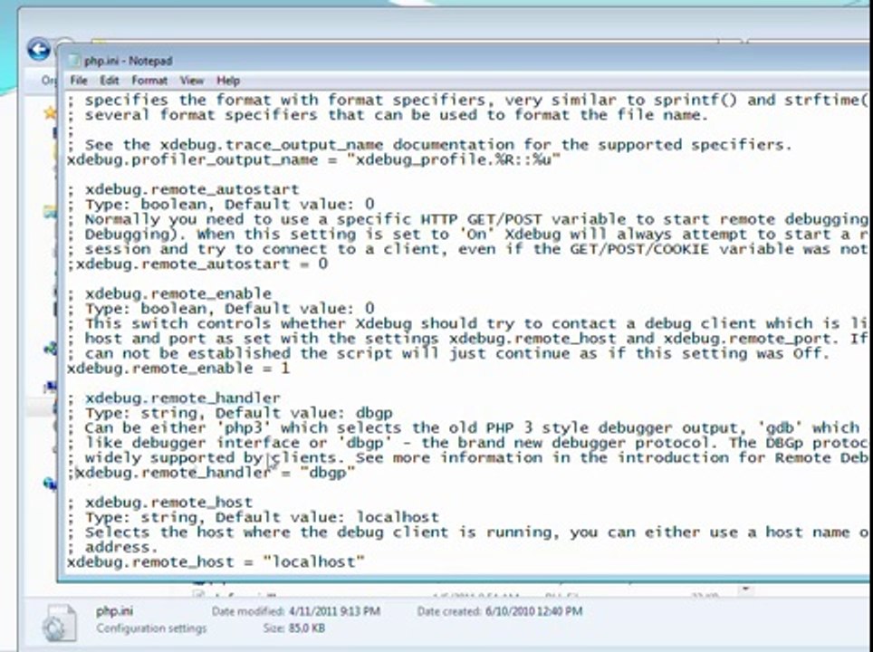The width and height of the screenshot is (873, 652).
Task: Click the Explorer file list scroll-down arrow
Action: coord(746,590)
